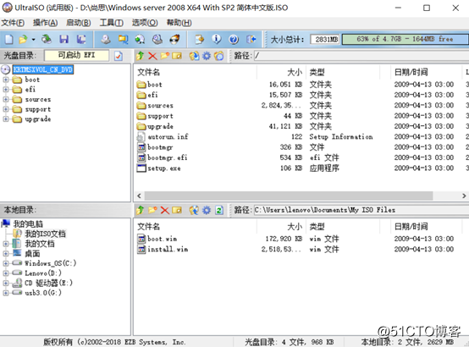Screen dimensions: 469x347
Task: Click the Compress ISO toolbar icon
Action: 157,39
